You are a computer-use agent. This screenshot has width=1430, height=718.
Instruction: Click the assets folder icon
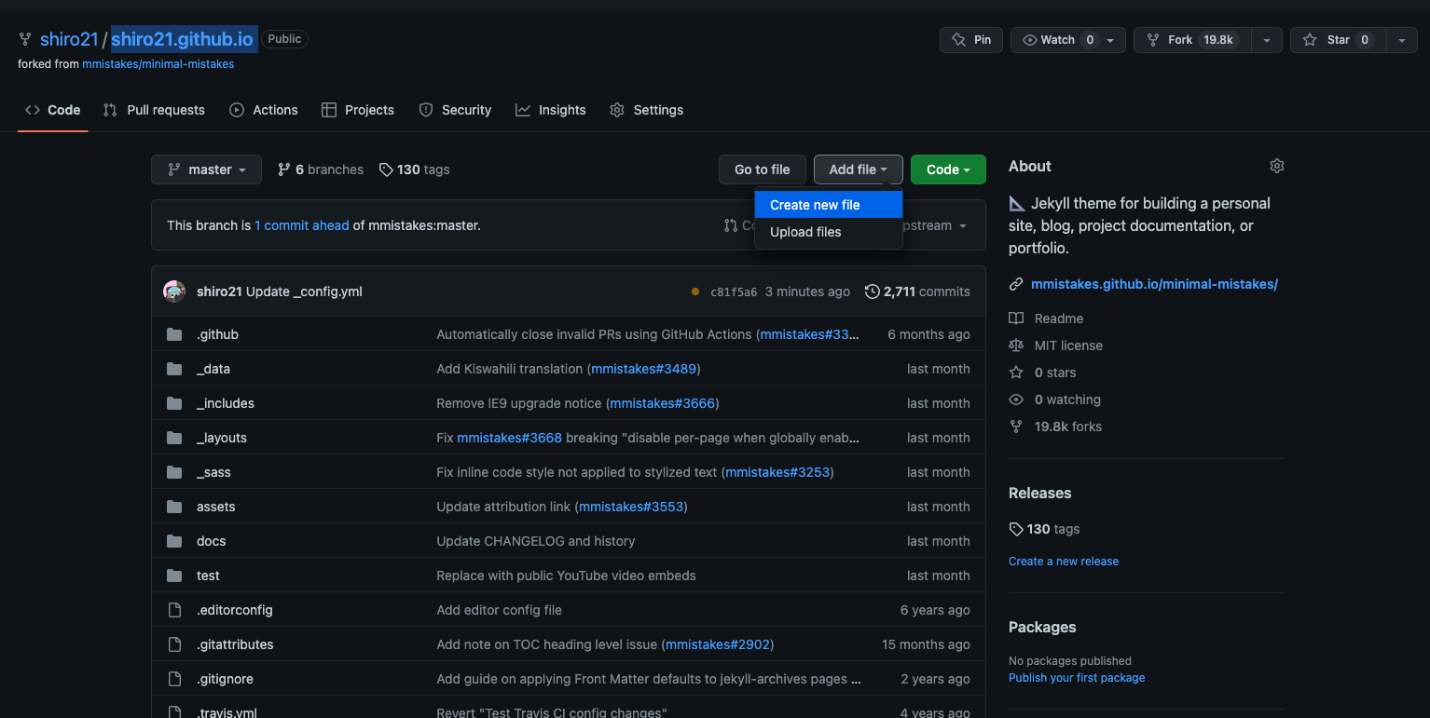[174, 507]
